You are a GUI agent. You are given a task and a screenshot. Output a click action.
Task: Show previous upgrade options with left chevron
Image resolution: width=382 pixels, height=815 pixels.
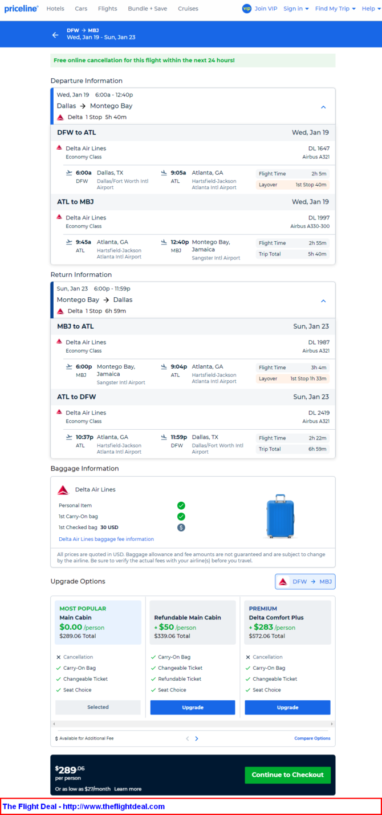point(187,738)
